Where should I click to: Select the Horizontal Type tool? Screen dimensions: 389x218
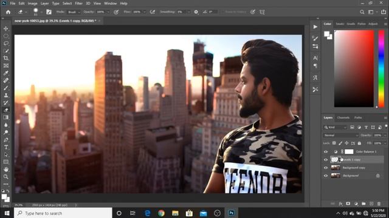click(5, 147)
